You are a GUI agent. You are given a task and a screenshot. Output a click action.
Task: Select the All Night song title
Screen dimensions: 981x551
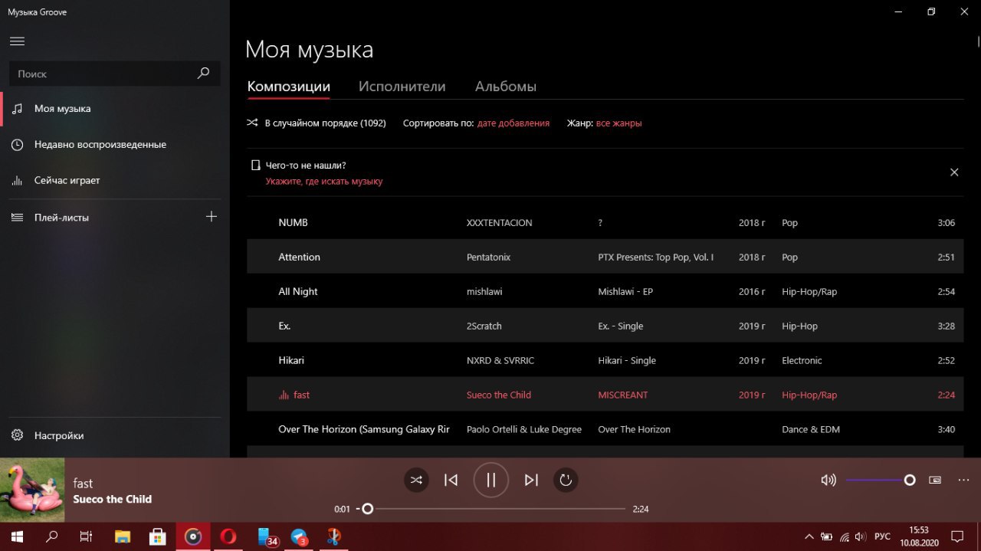297,291
